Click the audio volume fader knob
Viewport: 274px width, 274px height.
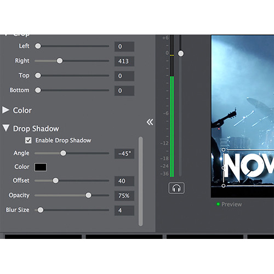point(181,54)
